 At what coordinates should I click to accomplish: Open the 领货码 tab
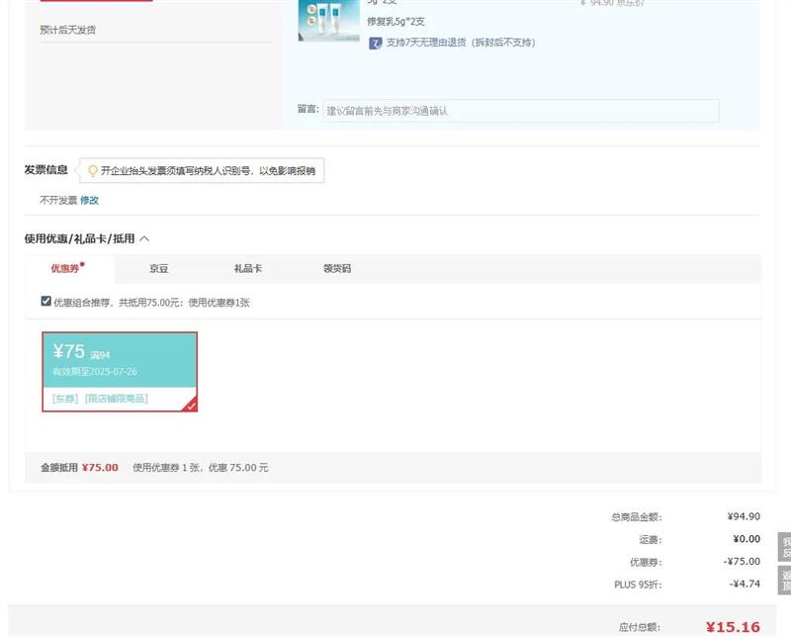336,269
